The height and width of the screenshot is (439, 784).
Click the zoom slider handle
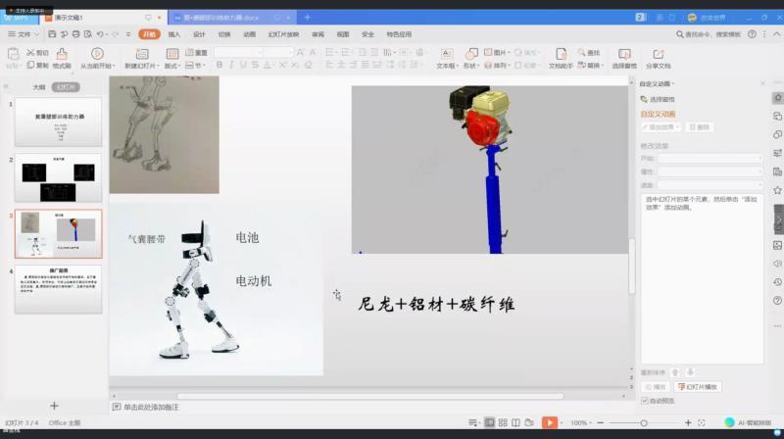pos(644,423)
